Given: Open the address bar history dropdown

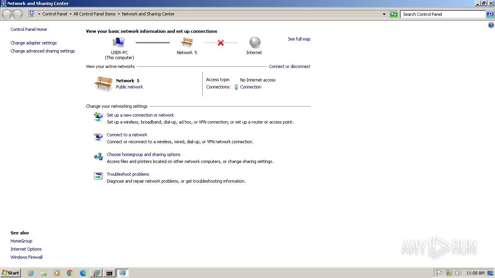Looking at the screenshot, I should tap(384, 14).
